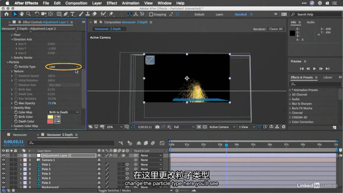
Task: Open the 25% magnification dropdown
Action: point(115,127)
